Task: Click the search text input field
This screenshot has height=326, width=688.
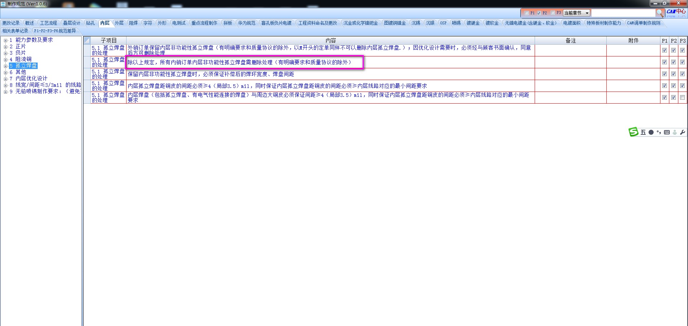Action: [623, 13]
